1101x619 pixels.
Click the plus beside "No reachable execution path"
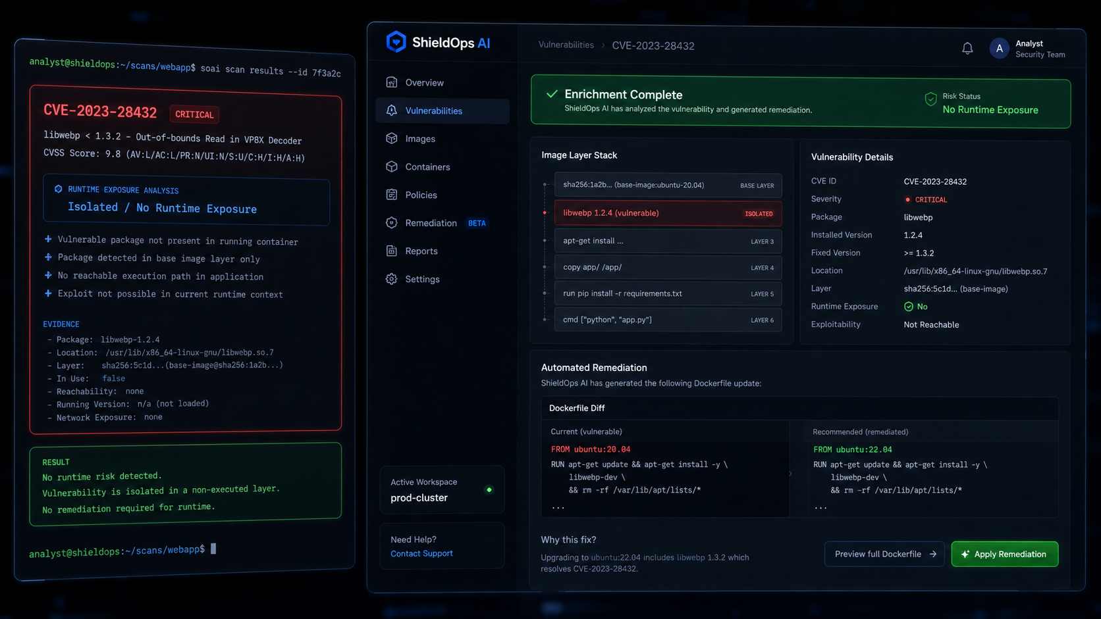[x=48, y=275]
